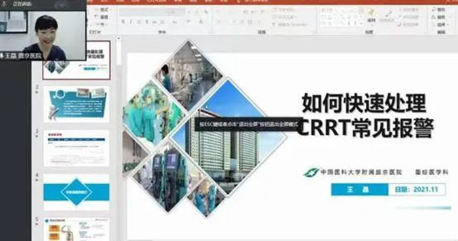The image size is (458, 241).
Task: Open shape fill in the drawing group
Action: [409, 10]
